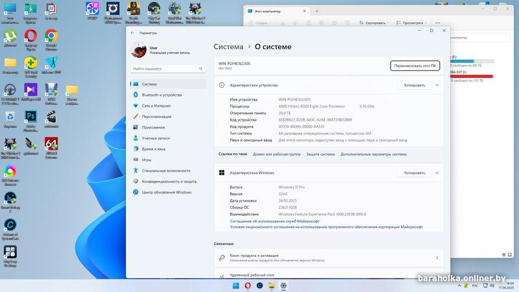This screenshot has height=292, width=519.
Task: Go back with the Параметры arrow
Action: (x=132, y=33)
